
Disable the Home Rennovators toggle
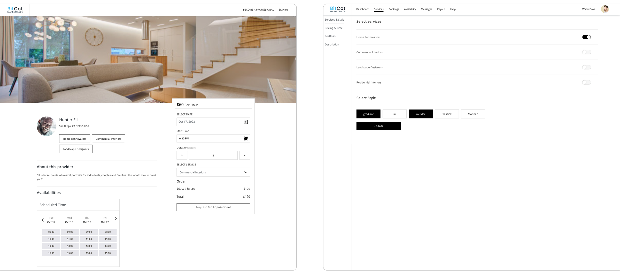[586, 37]
